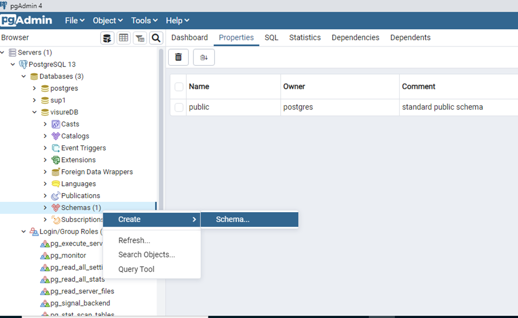
Task: Click the Foreign Data Wrappers icon
Action: pyautogui.click(x=56, y=172)
